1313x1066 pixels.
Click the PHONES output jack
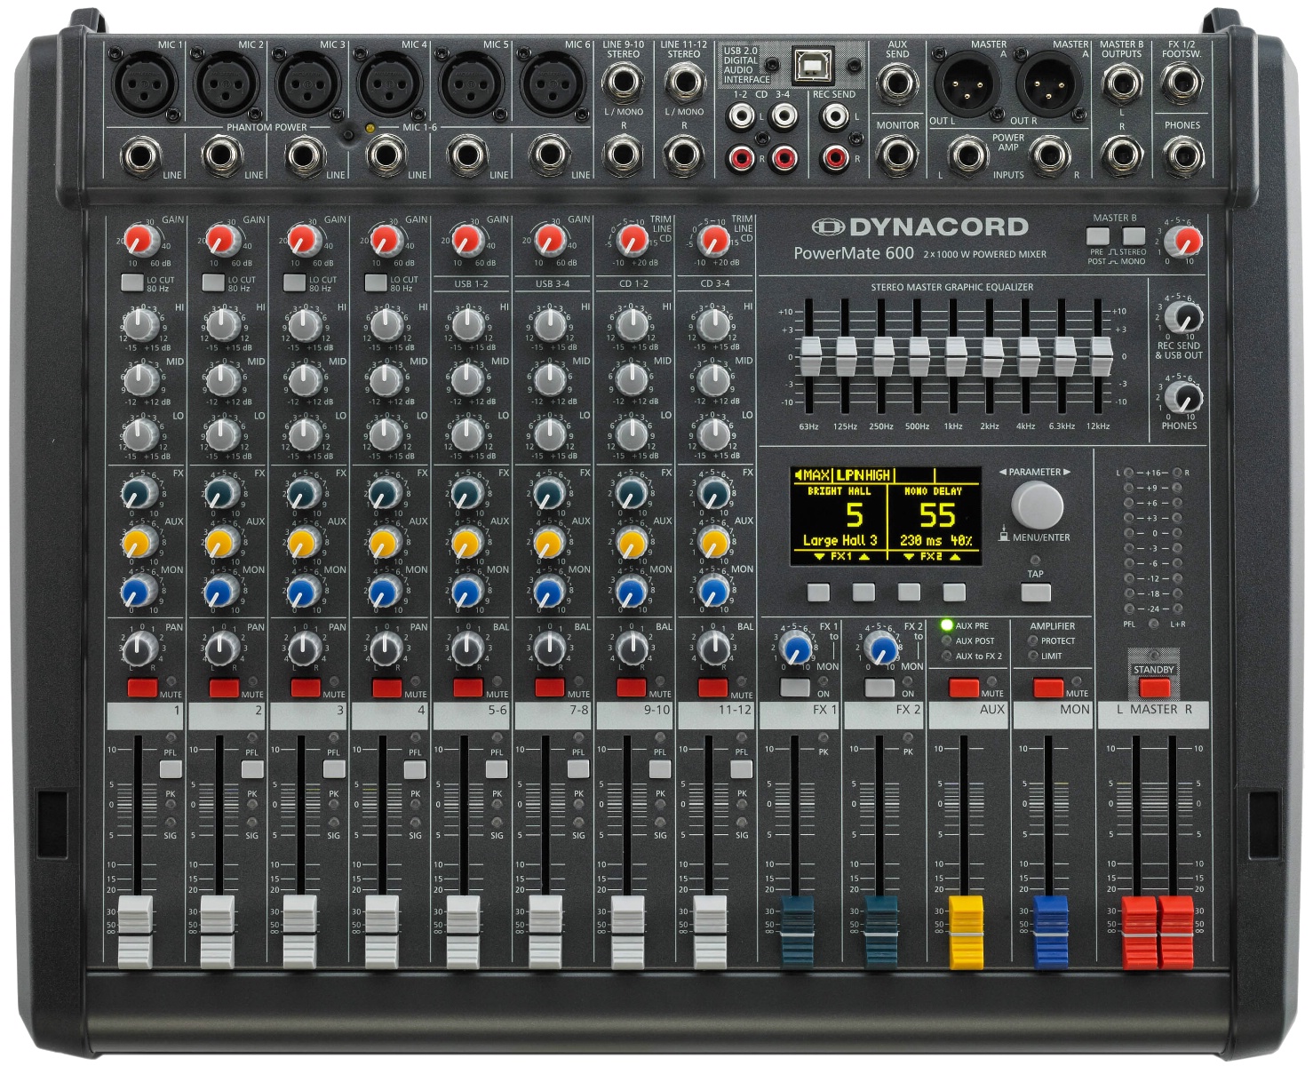pyautogui.click(x=1183, y=156)
